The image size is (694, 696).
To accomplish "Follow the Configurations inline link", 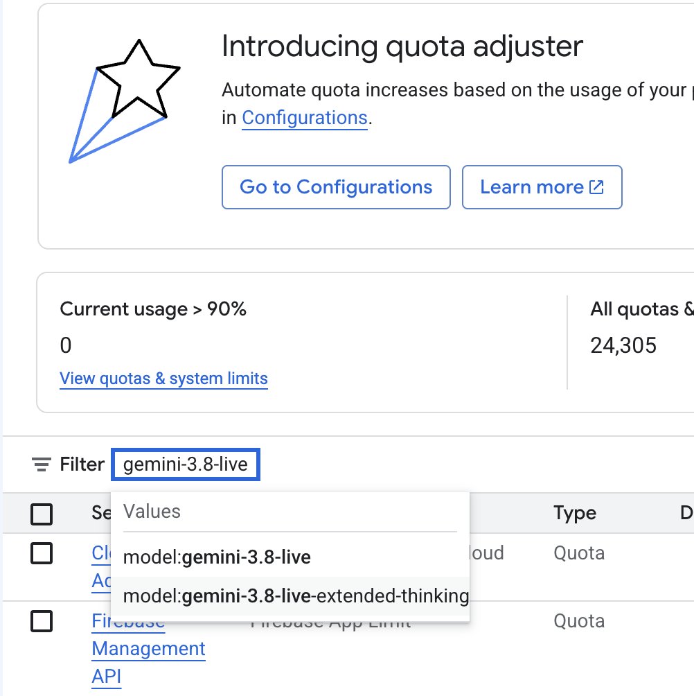I will coord(305,118).
